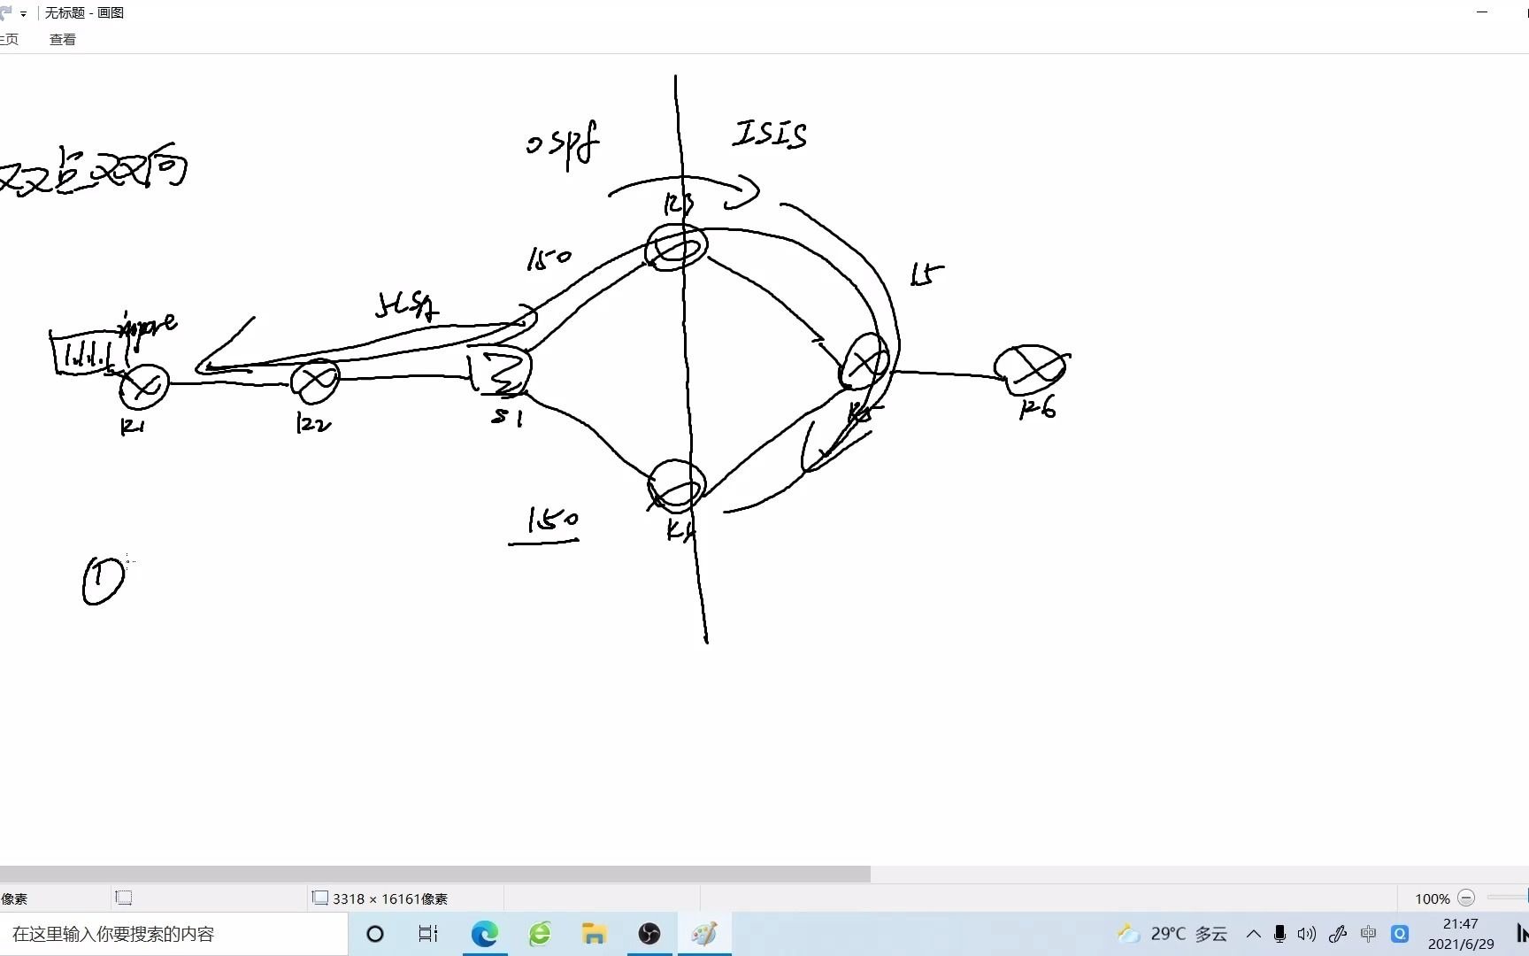
Task: Click the zoom out minus button
Action: pos(1466,898)
